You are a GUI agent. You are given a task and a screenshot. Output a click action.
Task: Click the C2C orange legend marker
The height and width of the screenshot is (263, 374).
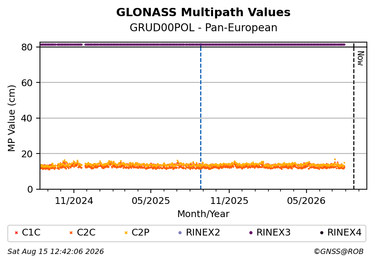(71, 233)
